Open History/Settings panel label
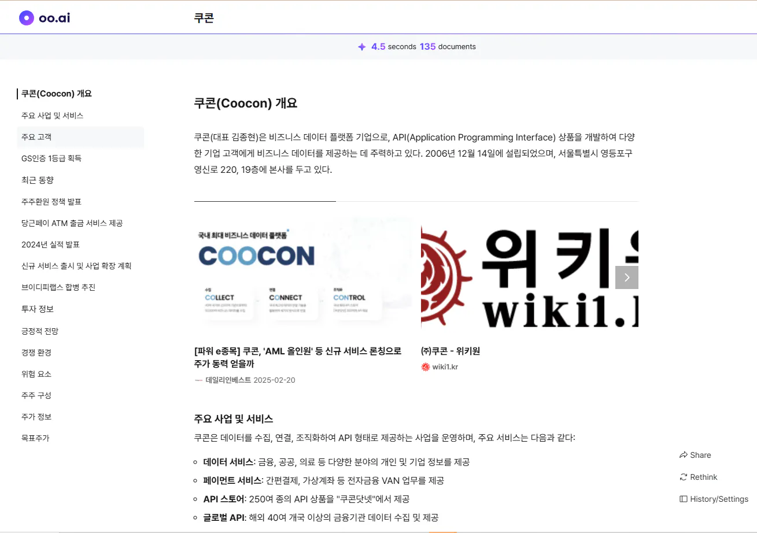This screenshot has height=533, width=757. click(x=719, y=499)
